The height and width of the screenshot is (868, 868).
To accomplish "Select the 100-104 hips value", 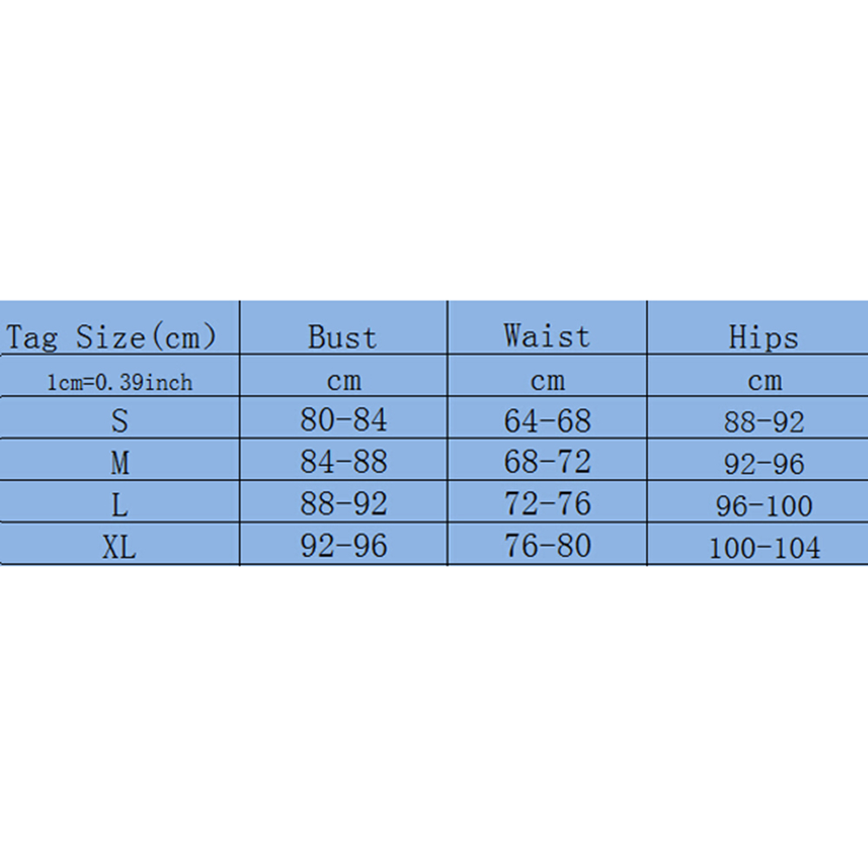I will 763,547.
